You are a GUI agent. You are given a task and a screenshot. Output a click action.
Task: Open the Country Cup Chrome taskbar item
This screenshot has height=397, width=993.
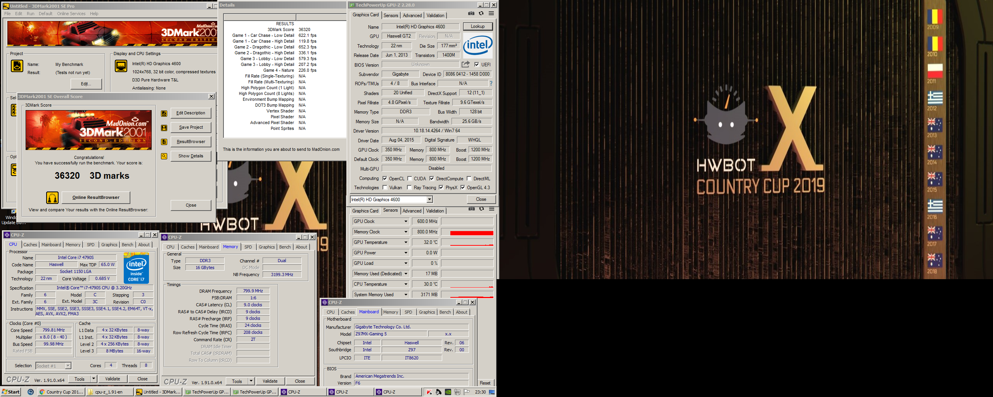coord(61,392)
